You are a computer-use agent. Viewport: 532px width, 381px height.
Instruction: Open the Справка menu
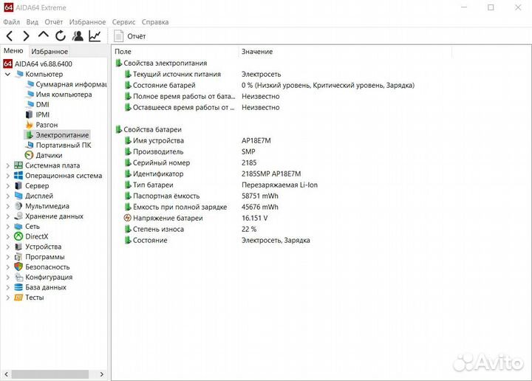point(155,22)
